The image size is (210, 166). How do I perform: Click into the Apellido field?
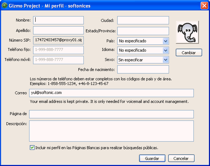tap(58, 30)
